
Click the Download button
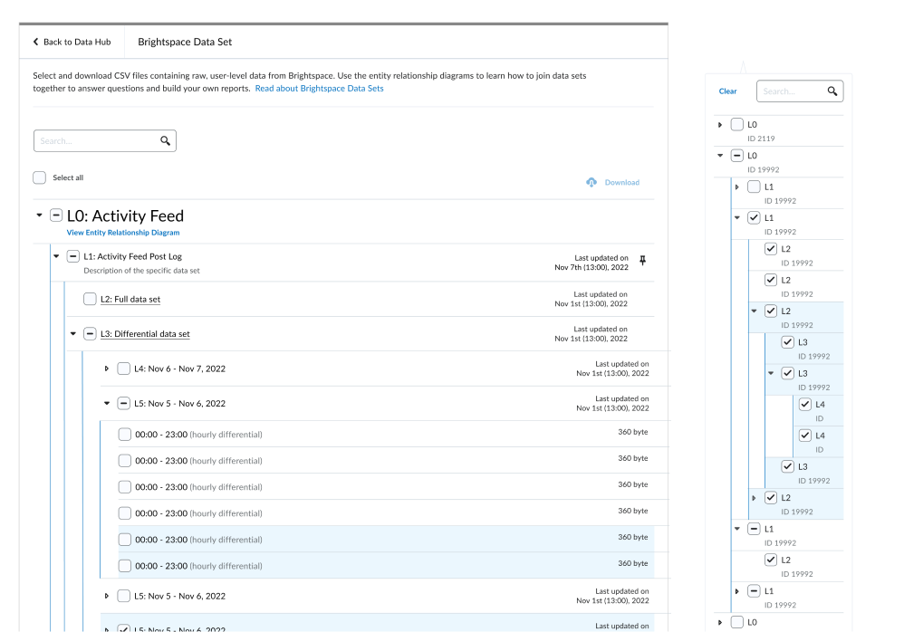click(x=613, y=182)
